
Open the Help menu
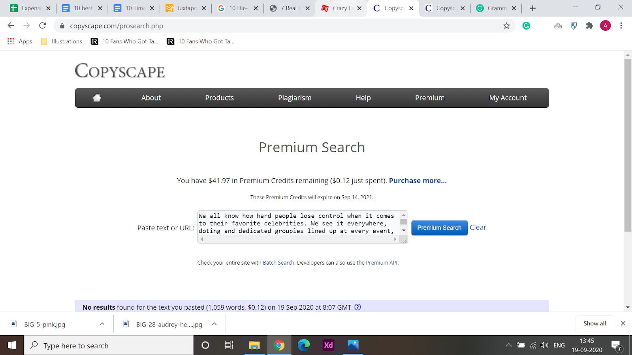point(363,98)
